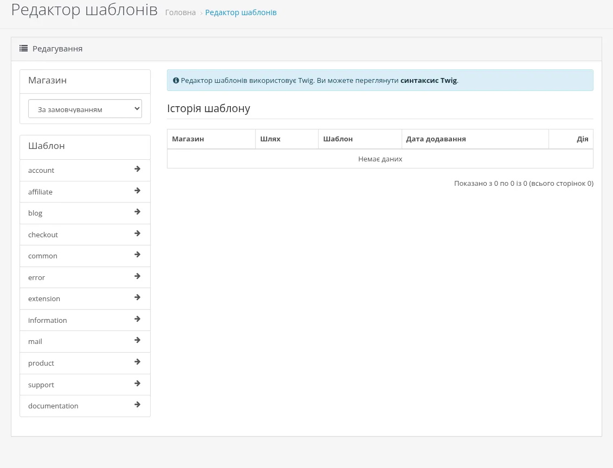Image resolution: width=613 pixels, height=468 pixels.
Task: Click the arrow icon in information row
Action: [137, 319]
